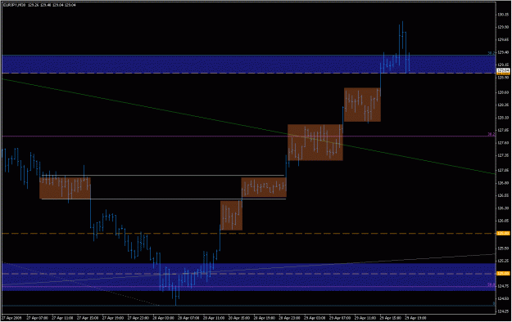Click the 29 Apr 15:00 time label

pos(391,318)
